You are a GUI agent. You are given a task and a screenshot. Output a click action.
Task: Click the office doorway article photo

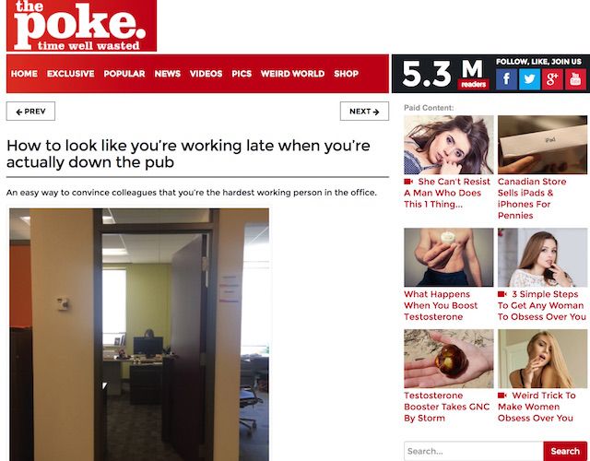click(x=139, y=334)
